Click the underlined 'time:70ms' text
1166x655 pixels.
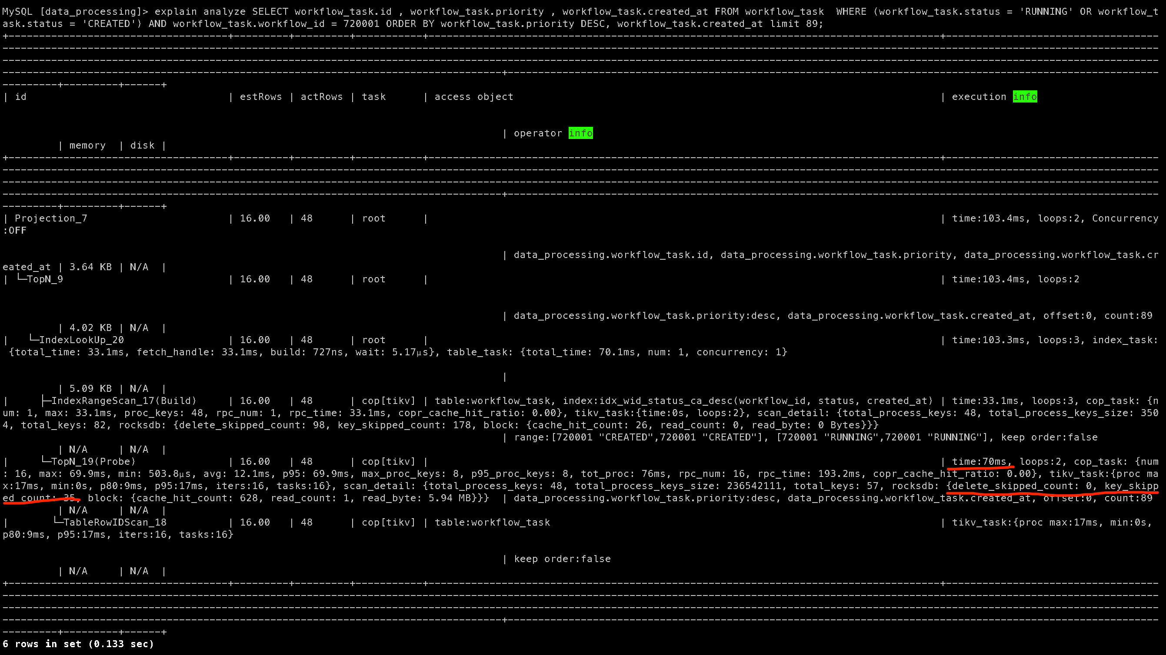(x=980, y=462)
